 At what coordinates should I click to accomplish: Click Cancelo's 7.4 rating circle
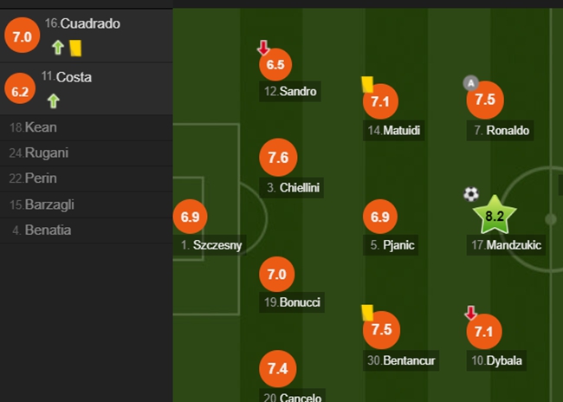(x=278, y=368)
